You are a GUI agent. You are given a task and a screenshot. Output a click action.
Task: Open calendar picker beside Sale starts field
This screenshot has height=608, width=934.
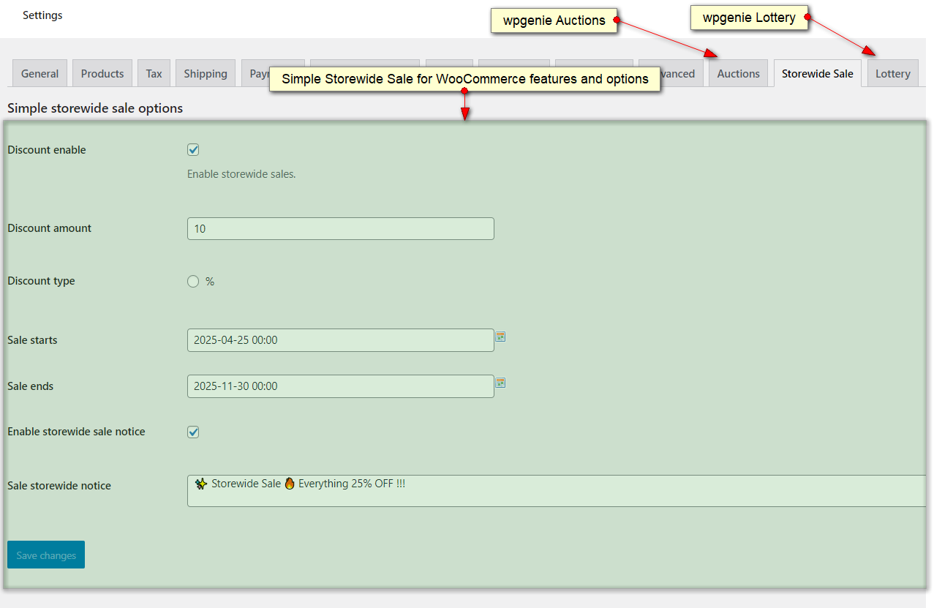tap(500, 337)
